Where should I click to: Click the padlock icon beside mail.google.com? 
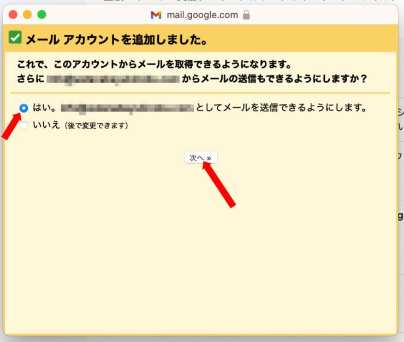246,15
